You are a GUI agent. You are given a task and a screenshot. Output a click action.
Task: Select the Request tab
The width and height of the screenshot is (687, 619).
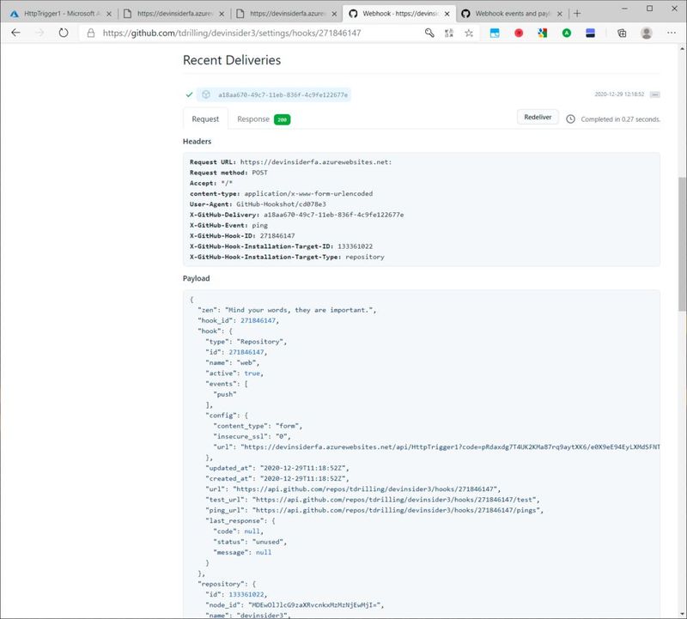(x=205, y=119)
